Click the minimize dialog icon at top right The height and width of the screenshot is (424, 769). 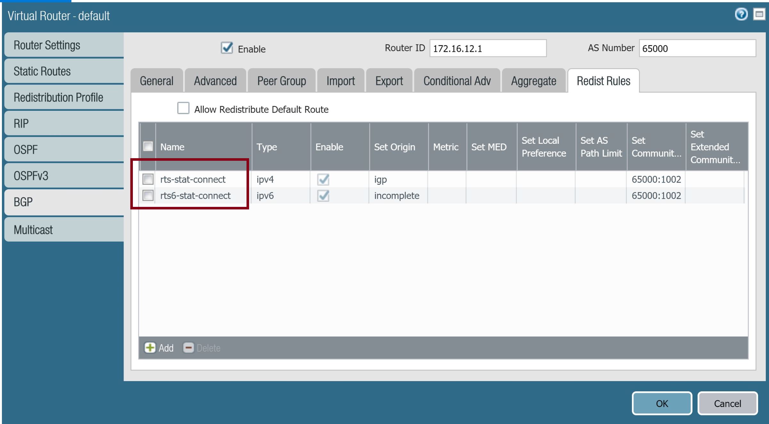(759, 14)
